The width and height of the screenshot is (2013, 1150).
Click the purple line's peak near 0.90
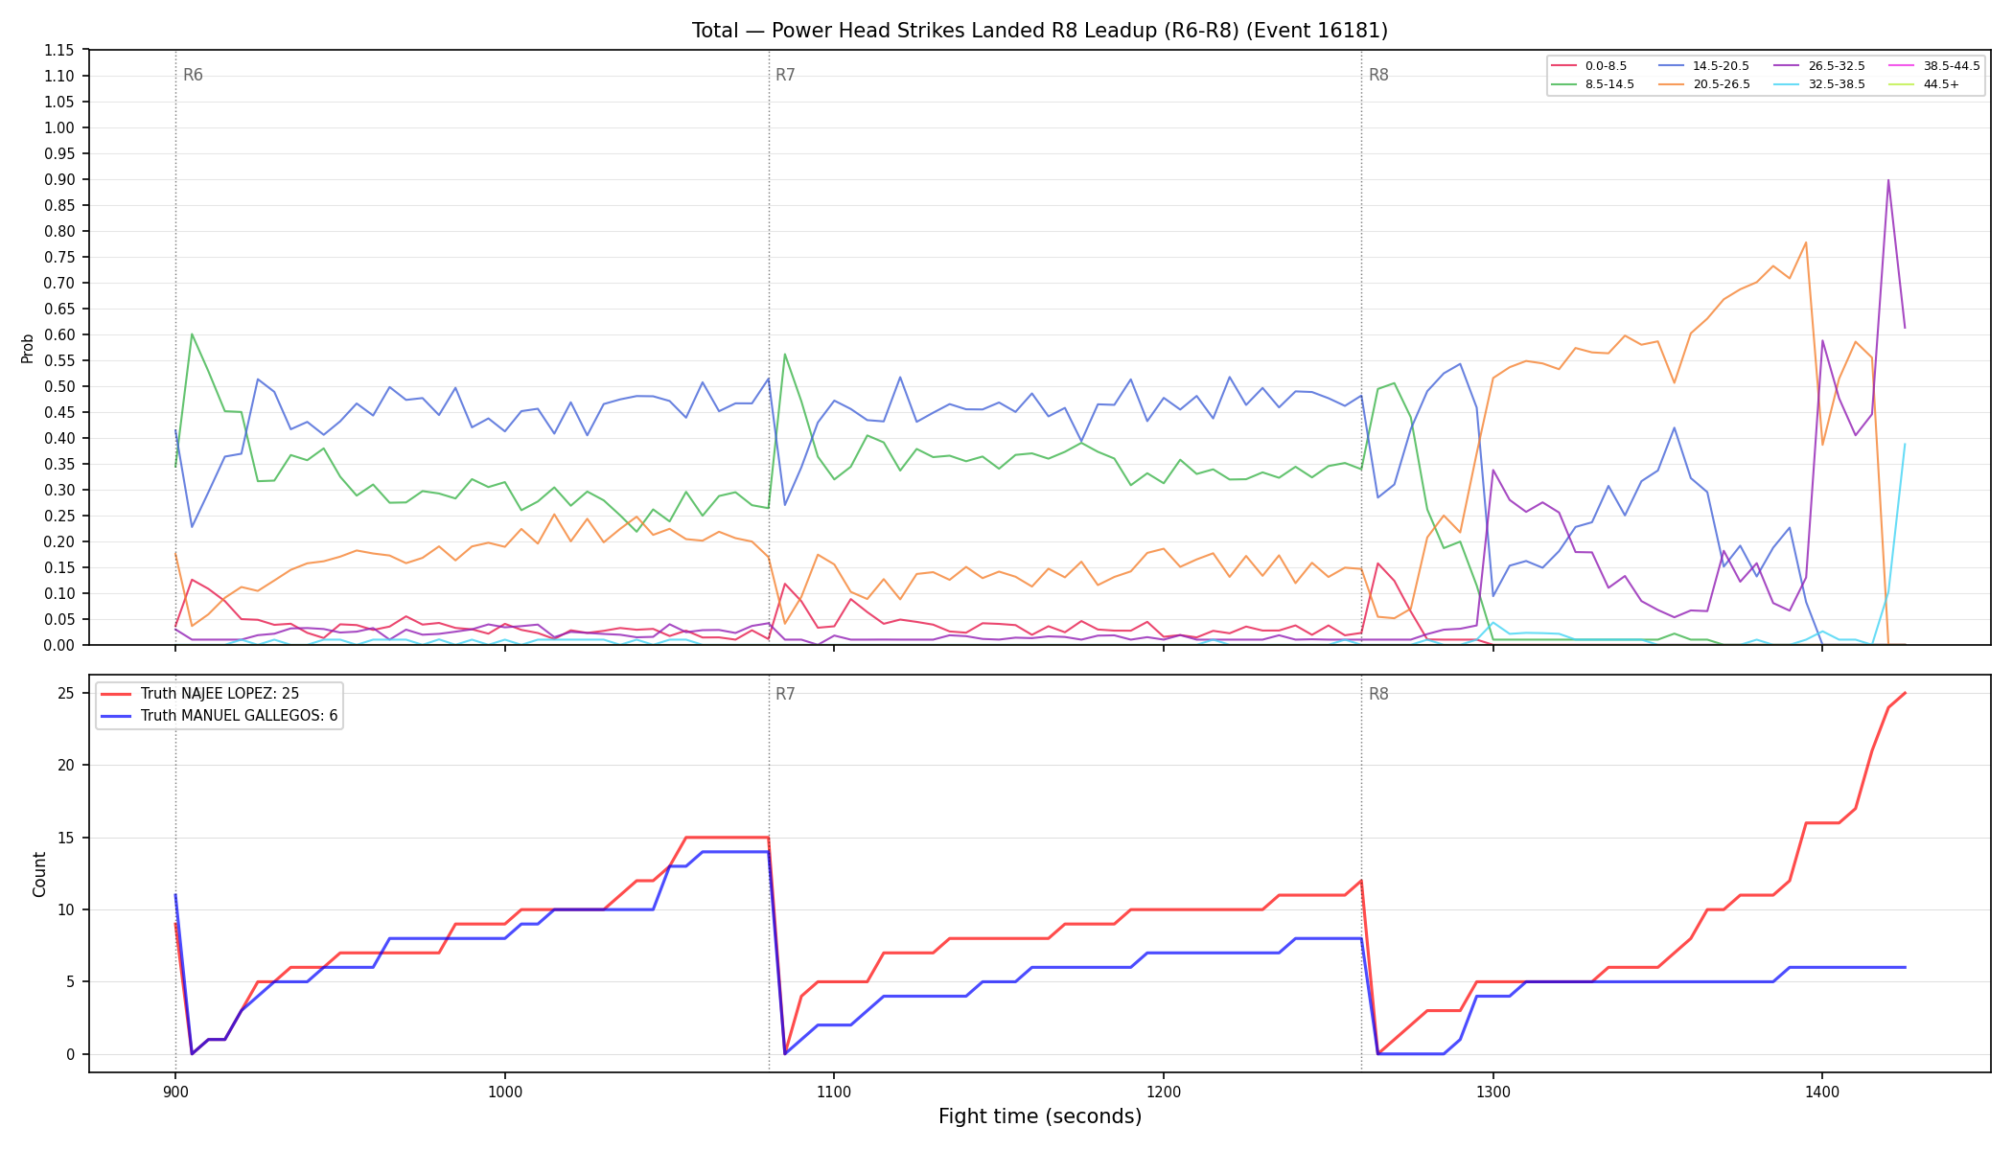(x=1888, y=180)
